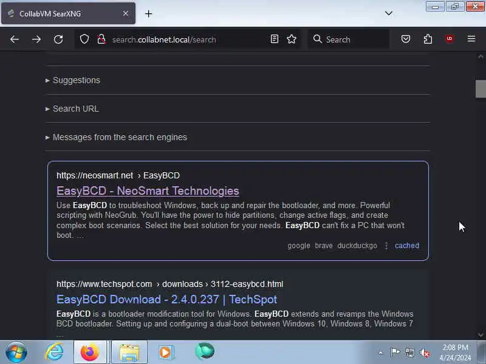Open the uBlock Origin extension

pyautogui.click(x=450, y=39)
